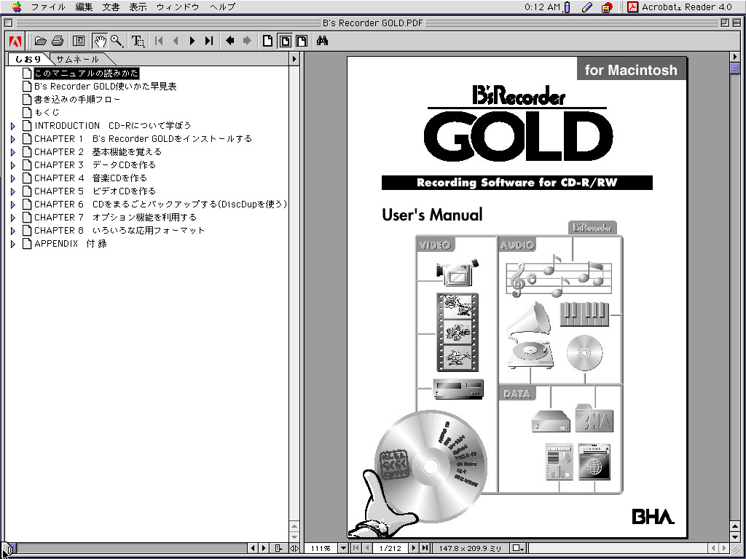Open bookmark B's Recorder GOLD使いかた早見表

tap(105, 87)
